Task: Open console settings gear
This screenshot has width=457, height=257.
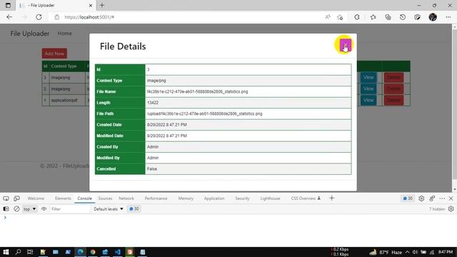Action: (451, 209)
